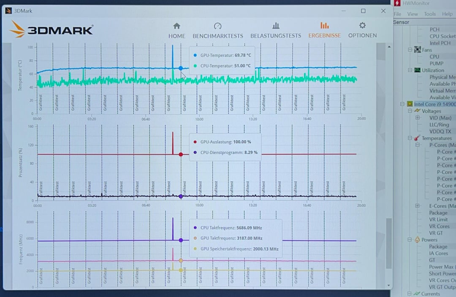Click the GPU-Temperatur point on temperature graph

[x=181, y=68]
